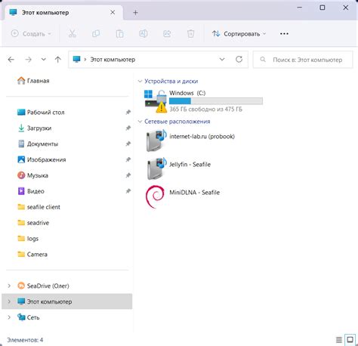
Task: Maximize the Explorer window
Action: (x=323, y=8)
